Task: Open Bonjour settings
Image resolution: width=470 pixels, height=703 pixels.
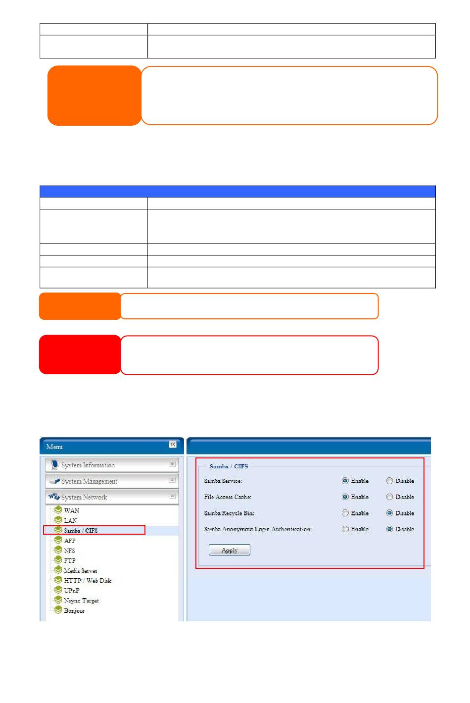Action: pyautogui.click(x=74, y=610)
